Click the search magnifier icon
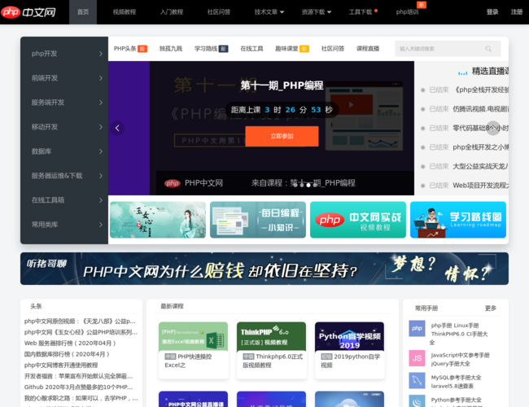The width and height of the screenshot is (529, 407). pos(488,49)
